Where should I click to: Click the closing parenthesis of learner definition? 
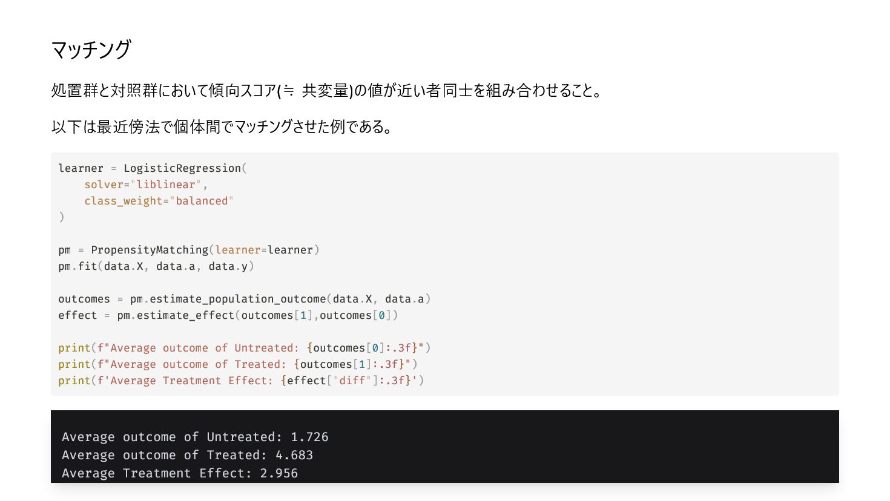[x=61, y=217]
